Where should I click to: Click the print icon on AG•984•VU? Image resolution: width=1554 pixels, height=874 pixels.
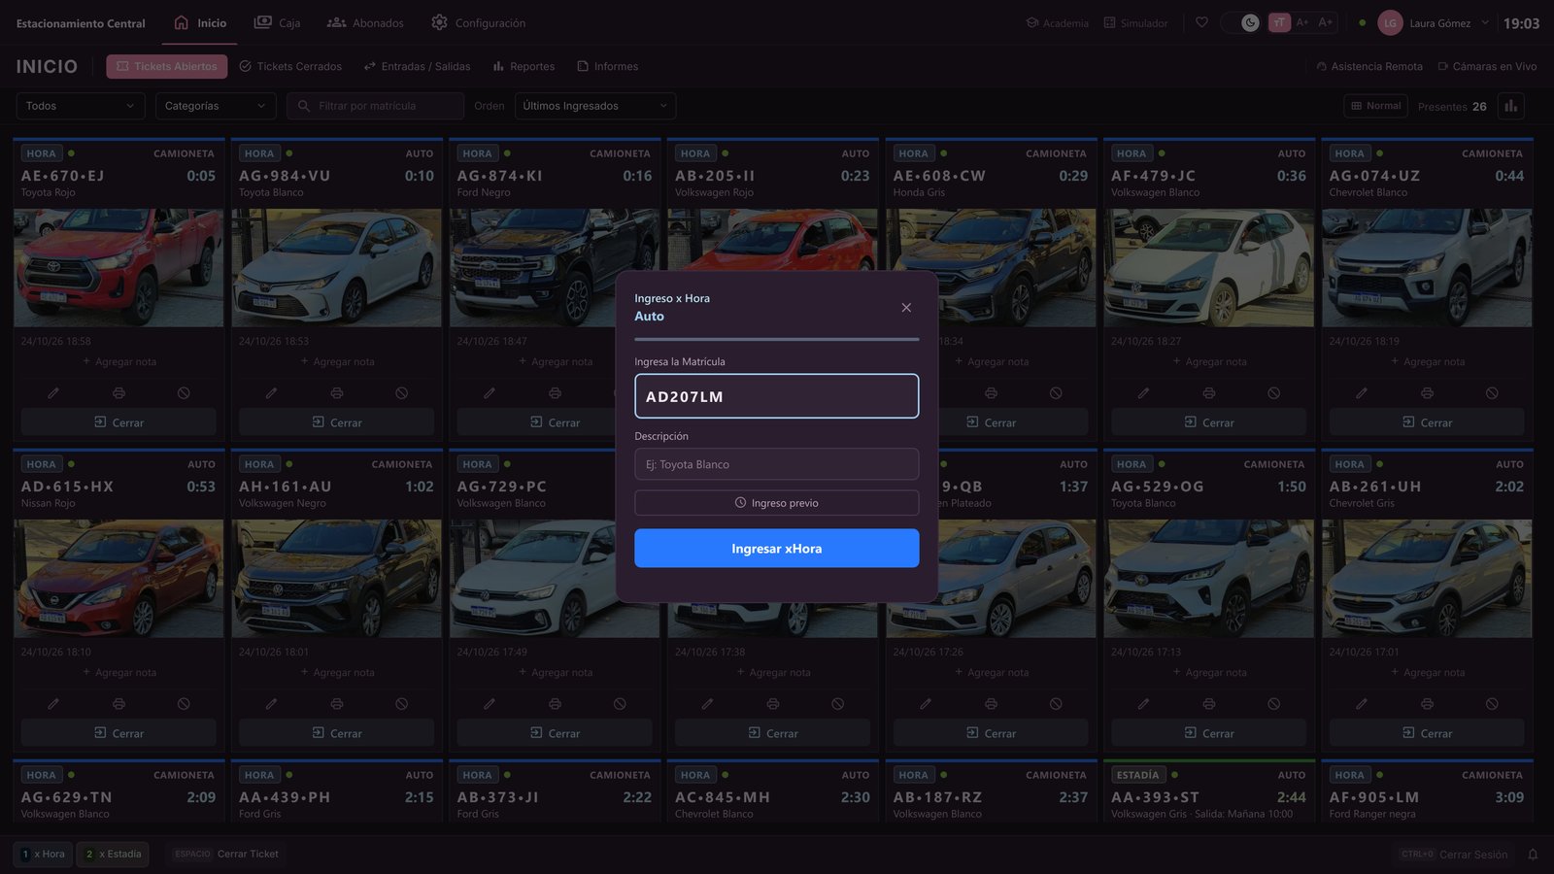click(x=336, y=393)
